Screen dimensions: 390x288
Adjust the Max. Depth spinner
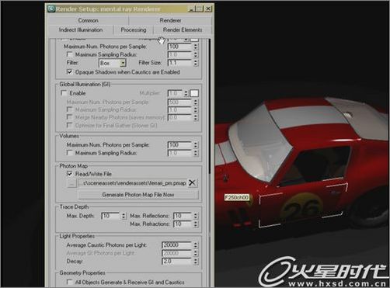click(x=124, y=216)
